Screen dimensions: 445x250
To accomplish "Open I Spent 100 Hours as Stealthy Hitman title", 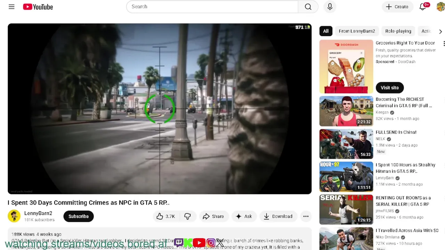I will point(405,168).
